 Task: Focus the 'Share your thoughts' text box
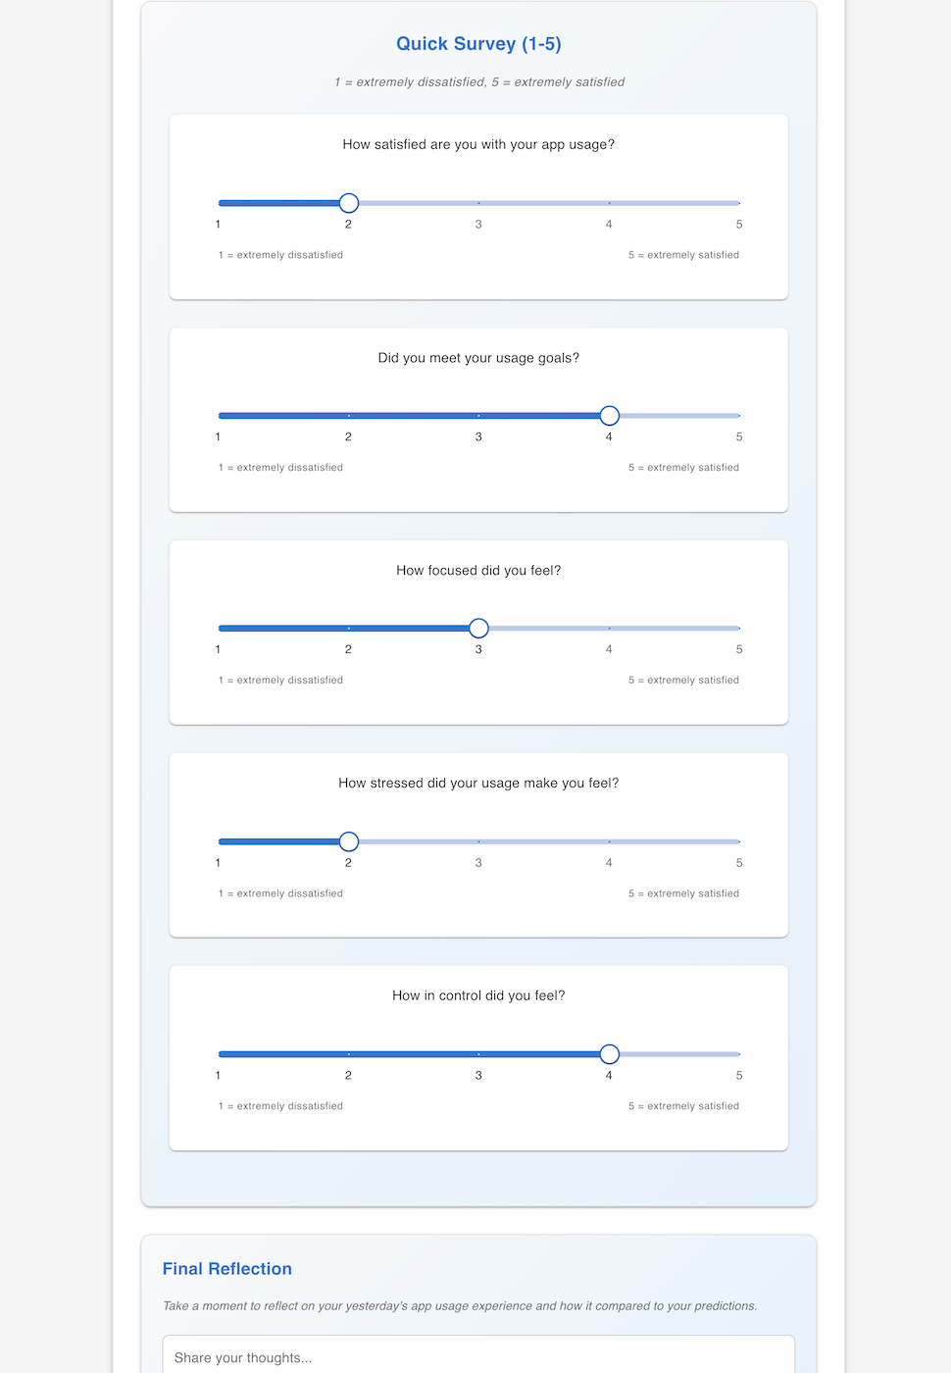click(x=478, y=1356)
